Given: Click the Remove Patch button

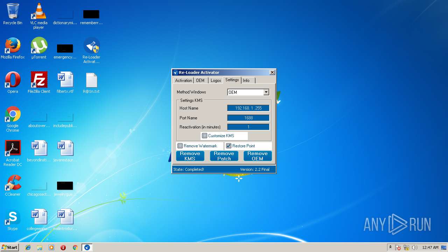Looking at the screenshot, I should (224, 156).
